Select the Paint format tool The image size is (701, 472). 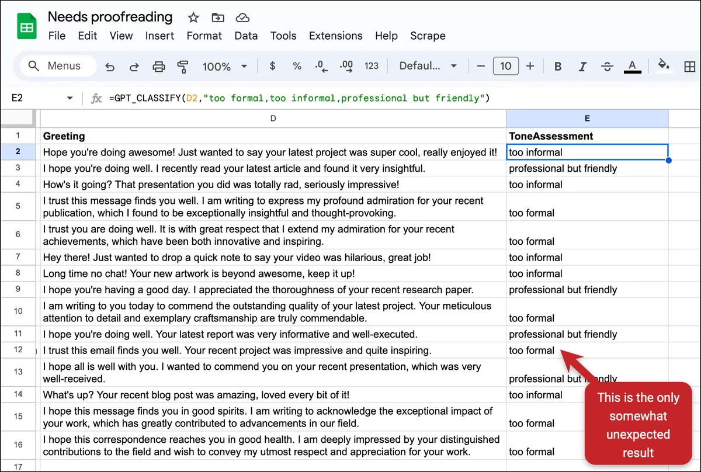tap(183, 67)
